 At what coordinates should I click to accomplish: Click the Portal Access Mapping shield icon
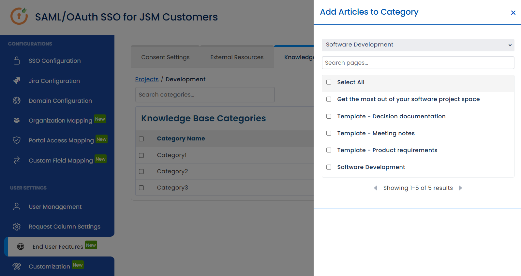tap(17, 140)
